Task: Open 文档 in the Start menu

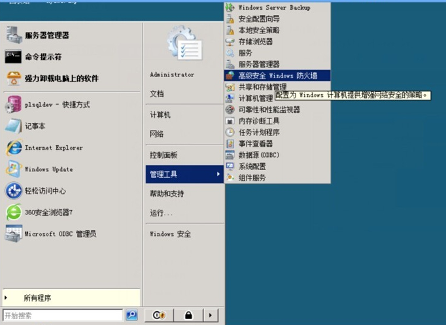Action: coord(157,94)
